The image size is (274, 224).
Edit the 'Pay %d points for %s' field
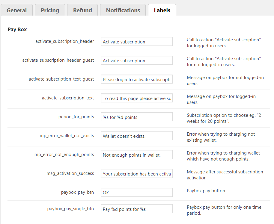(136, 209)
